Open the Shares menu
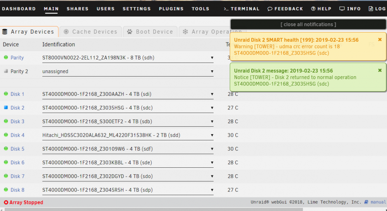 coord(77,9)
